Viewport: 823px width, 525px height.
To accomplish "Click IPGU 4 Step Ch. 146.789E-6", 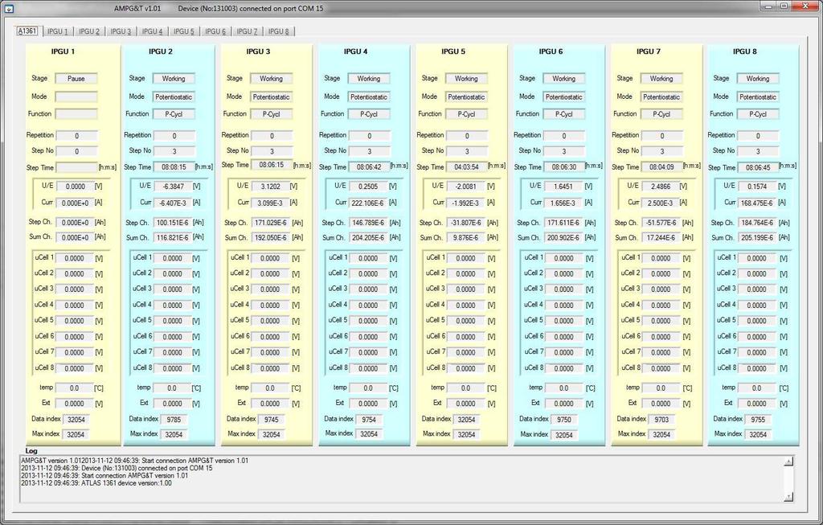I will click(x=367, y=223).
